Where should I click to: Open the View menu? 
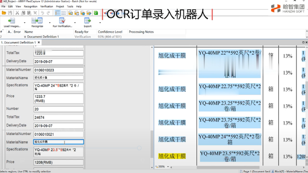(x=18, y=7)
